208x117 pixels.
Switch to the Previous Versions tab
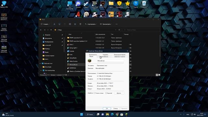120,55
